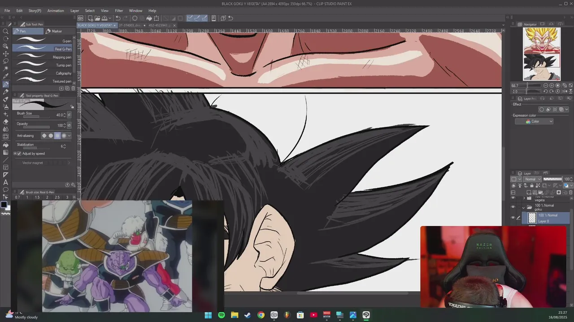The image size is (574, 322).
Task: Toggle visibility of Layer 8
Action: pyautogui.click(x=513, y=218)
